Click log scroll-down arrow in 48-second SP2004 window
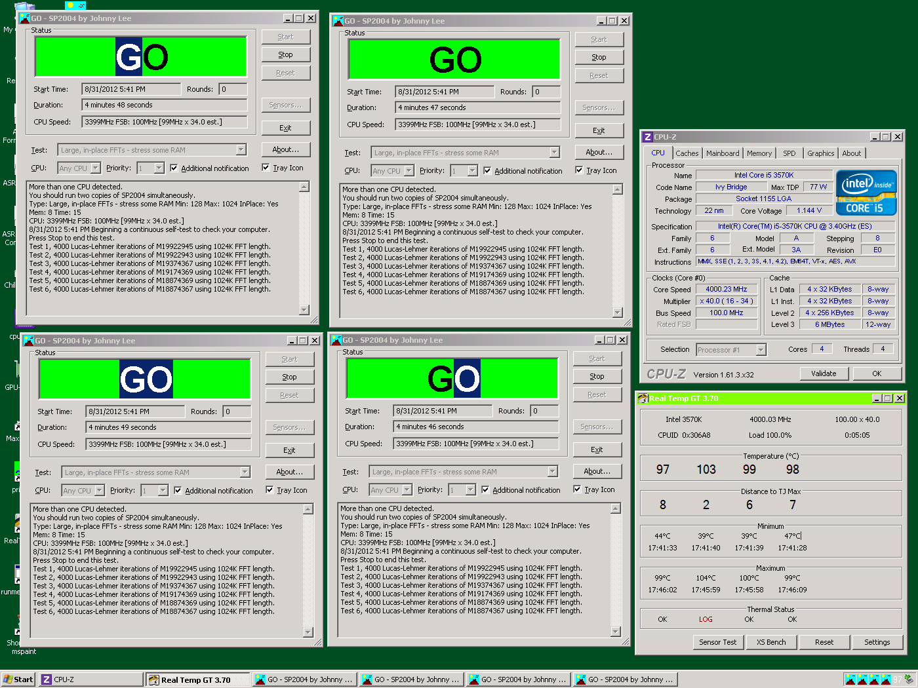The height and width of the screenshot is (688, 918). (x=304, y=310)
